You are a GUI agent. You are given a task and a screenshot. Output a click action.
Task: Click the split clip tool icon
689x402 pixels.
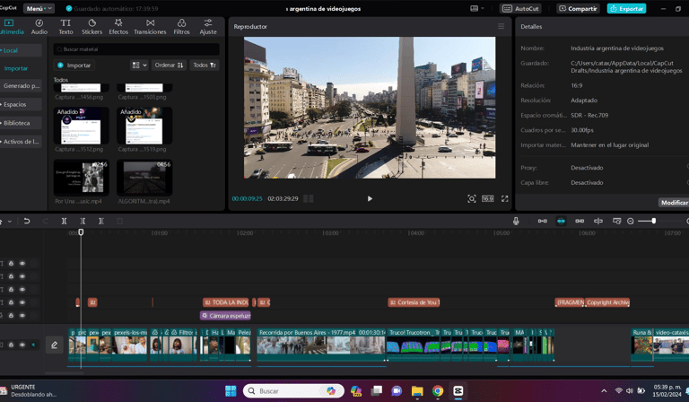click(65, 221)
